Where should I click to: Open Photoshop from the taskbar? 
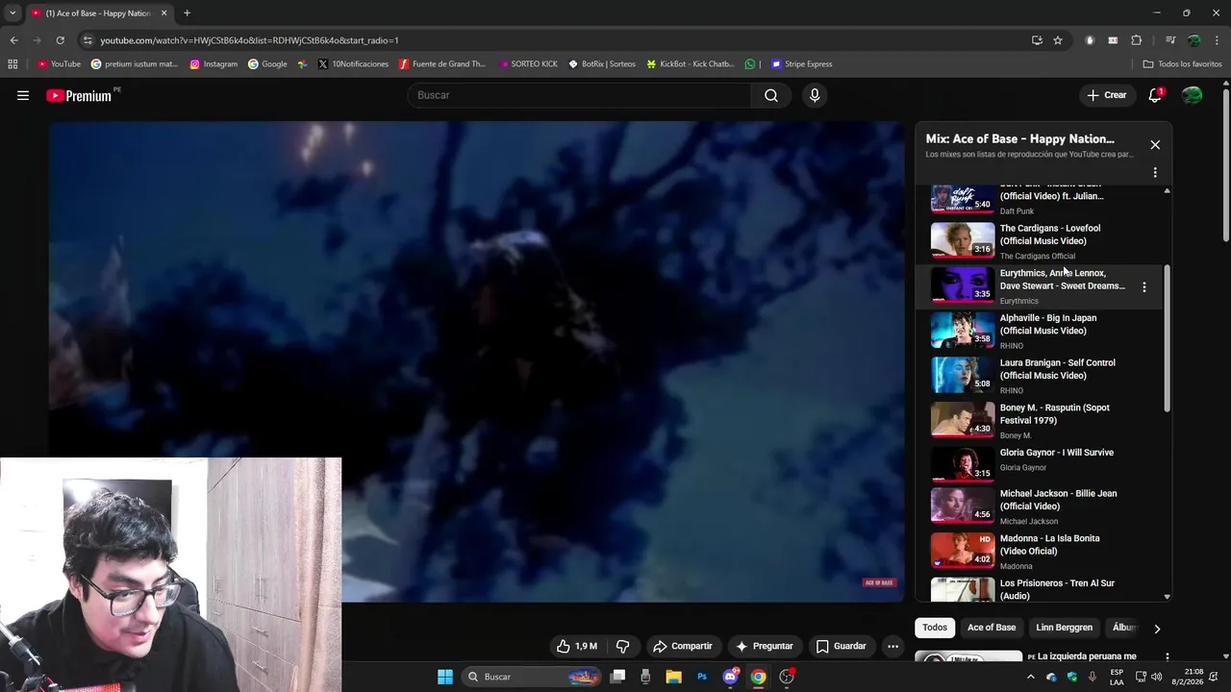pyautogui.click(x=702, y=677)
